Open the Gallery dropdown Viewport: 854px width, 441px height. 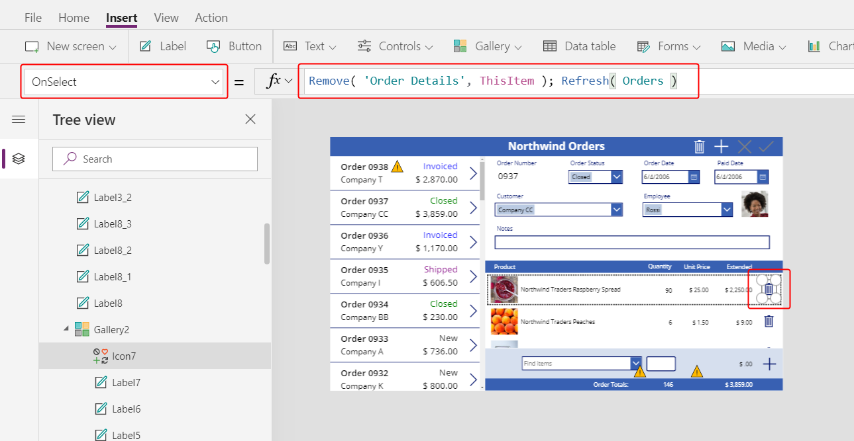[x=488, y=46]
